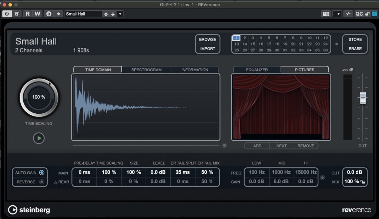The width and height of the screenshot is (379, 219).
Task: Click the A/B settings comparison icon
Action: tap(48, 14)
